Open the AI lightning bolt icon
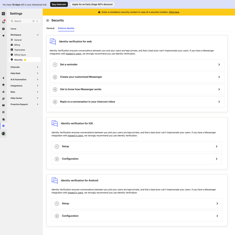Viewport: 235px width, 235px height. (x=4, y=78)
